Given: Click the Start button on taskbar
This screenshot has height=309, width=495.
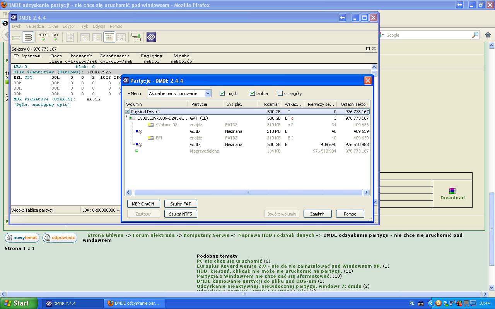Looking at the screenshot, I should (x=19, y=303).
